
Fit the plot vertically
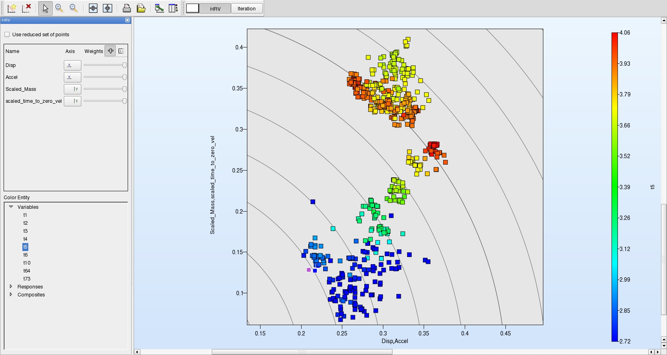(x=93, y=8)
